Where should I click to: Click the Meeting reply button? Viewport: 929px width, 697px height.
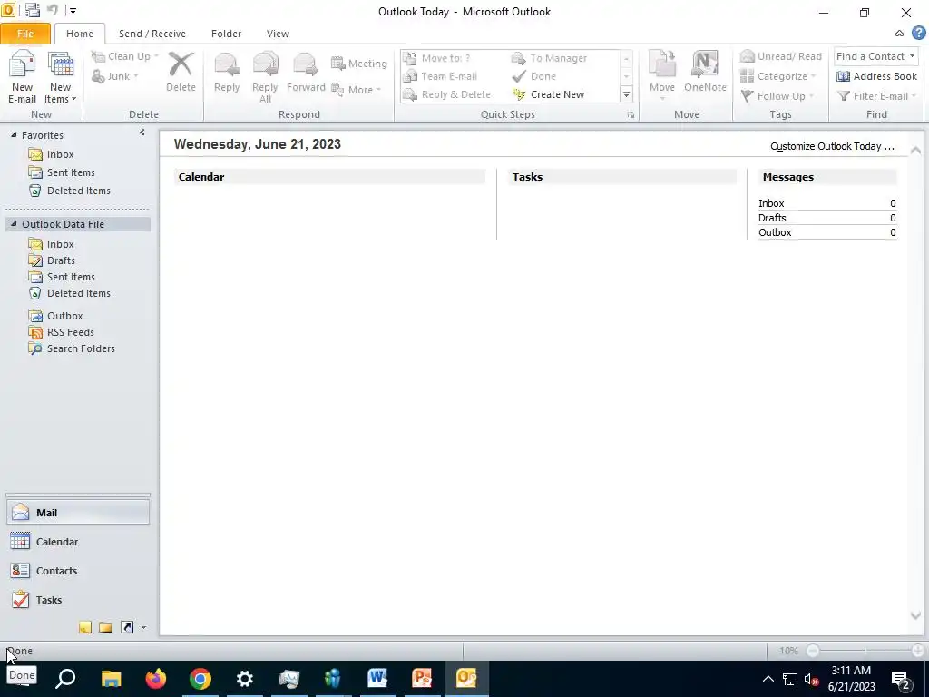click(x=359, y=64)
